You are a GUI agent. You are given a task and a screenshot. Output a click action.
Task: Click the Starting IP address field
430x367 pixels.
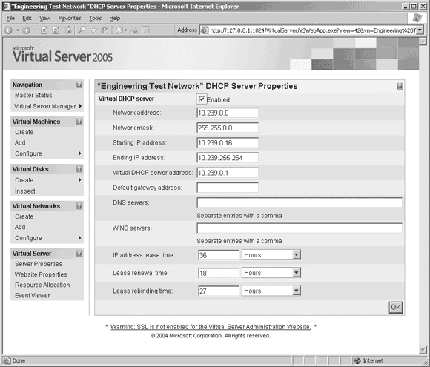pos(228,142)
